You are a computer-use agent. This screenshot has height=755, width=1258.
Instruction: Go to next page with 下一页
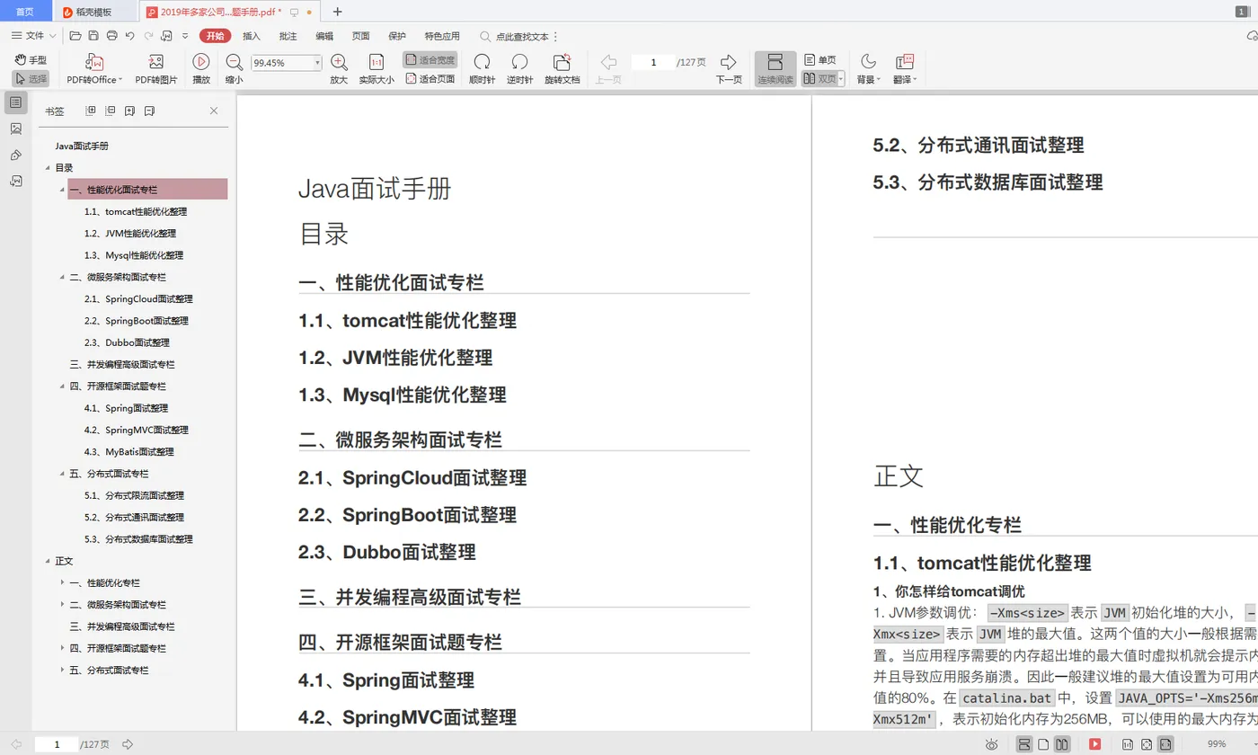pyautogui.click(x=729, y=69)
